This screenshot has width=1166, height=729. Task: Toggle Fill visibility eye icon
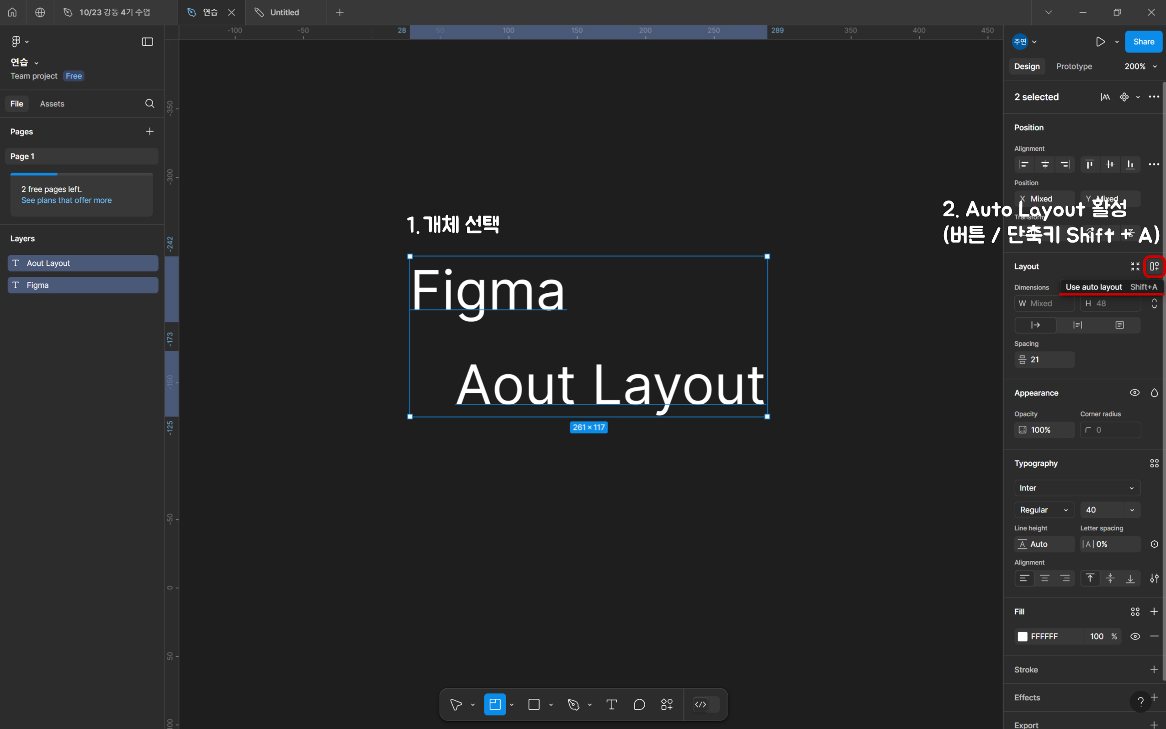tap(1135, 636)
